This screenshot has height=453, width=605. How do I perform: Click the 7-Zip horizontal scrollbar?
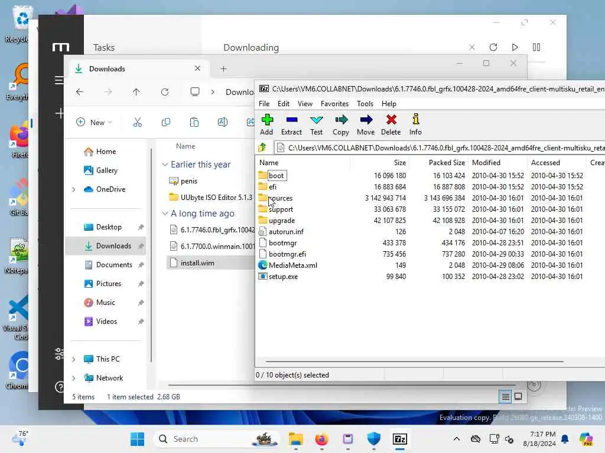(414, 362)
